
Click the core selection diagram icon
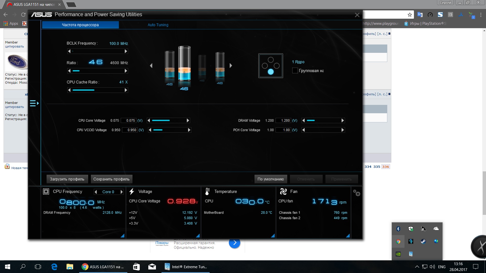tap(271, 66)
